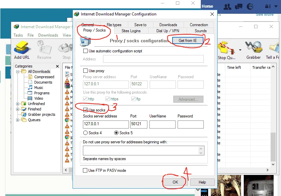The image size is (281, 196).
Task: Select the Documents category
Action: click(x=43, y=82)
